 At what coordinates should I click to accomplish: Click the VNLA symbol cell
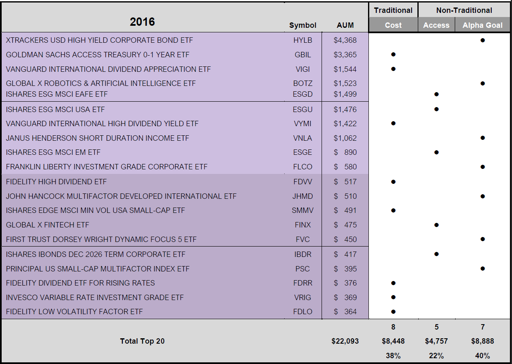tap(302, 138)
